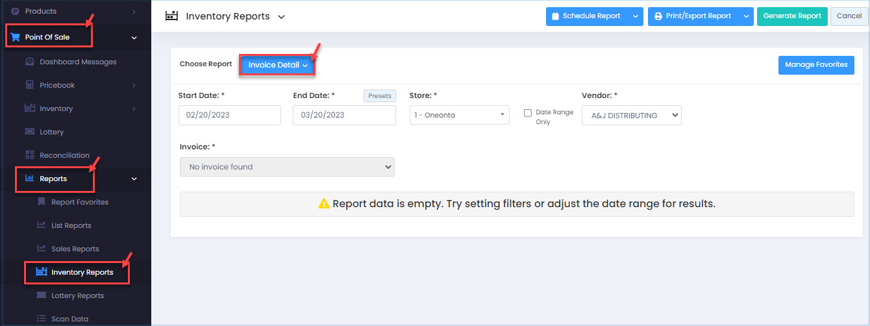
Task: Open Scan Data in the sidebar
Action: [69, 319]
